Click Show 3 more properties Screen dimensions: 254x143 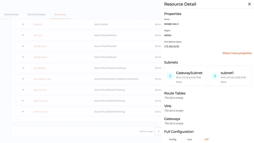click(x=237, y=53)
